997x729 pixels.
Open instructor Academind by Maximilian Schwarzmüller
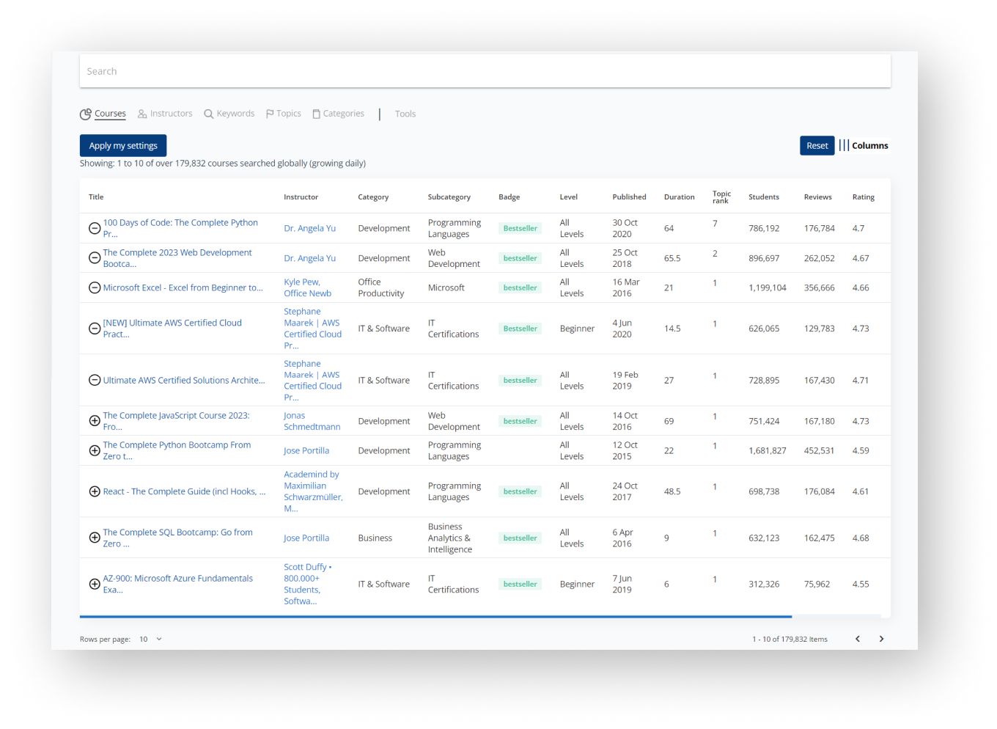click(313, 491)
